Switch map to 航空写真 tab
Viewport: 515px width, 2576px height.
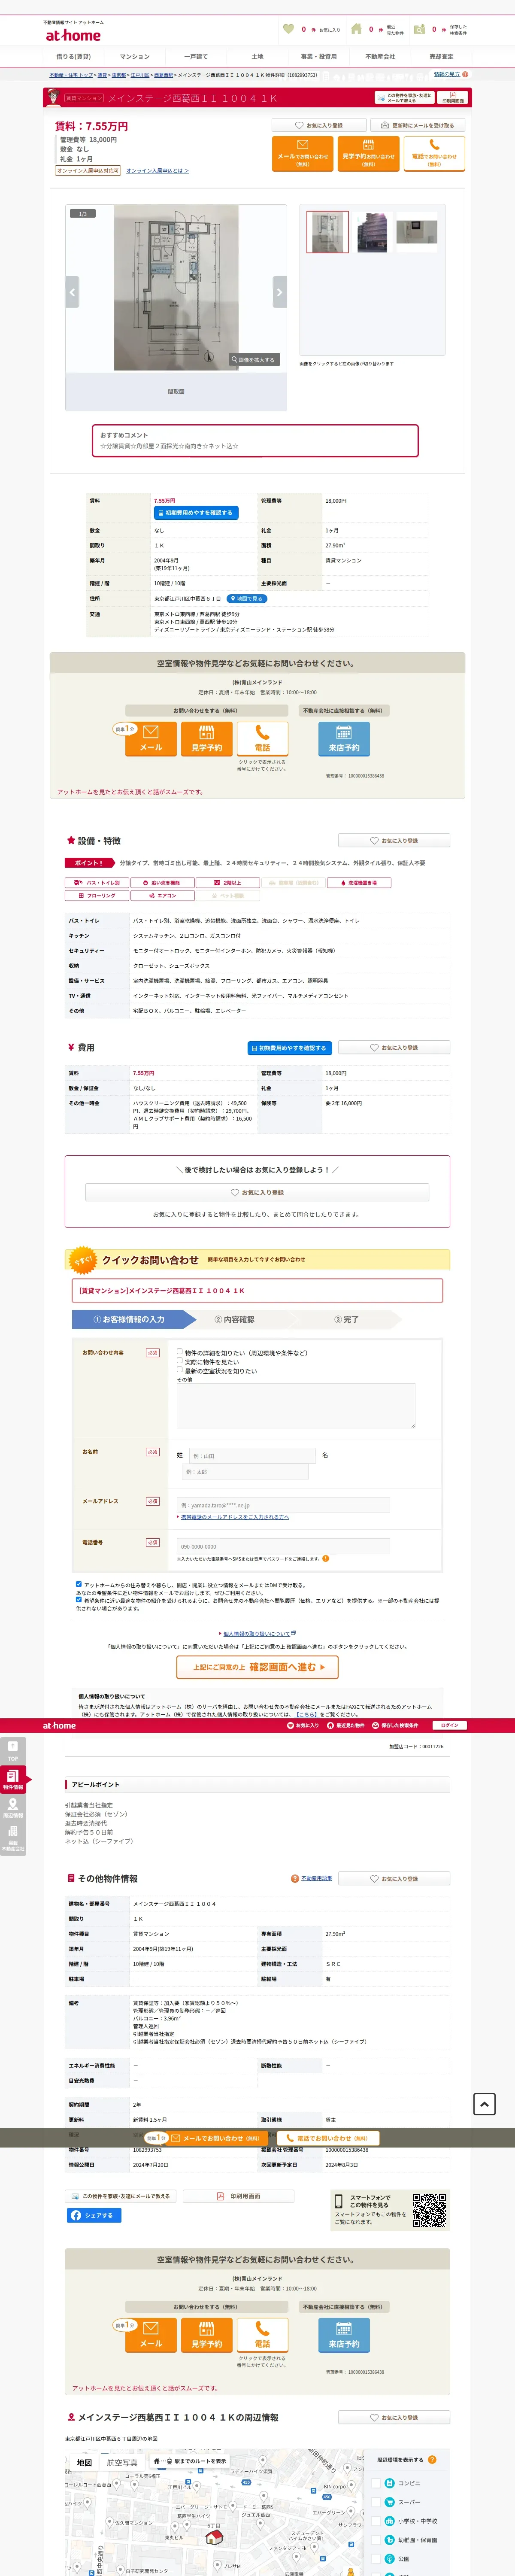[122, 2463]
